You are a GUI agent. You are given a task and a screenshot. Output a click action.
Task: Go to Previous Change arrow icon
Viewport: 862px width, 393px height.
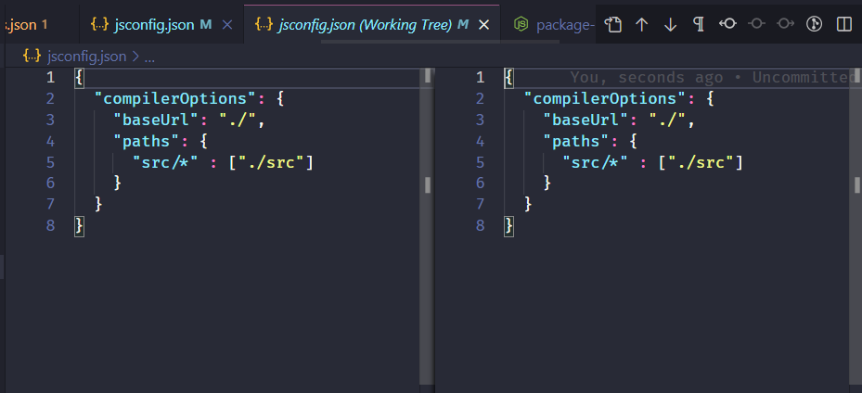pyautogui.click(x=641, y=24)
